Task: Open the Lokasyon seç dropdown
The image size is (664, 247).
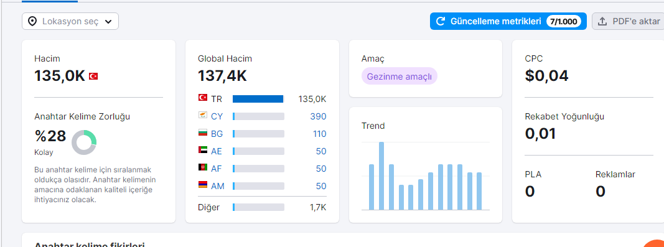Action: 70,21
